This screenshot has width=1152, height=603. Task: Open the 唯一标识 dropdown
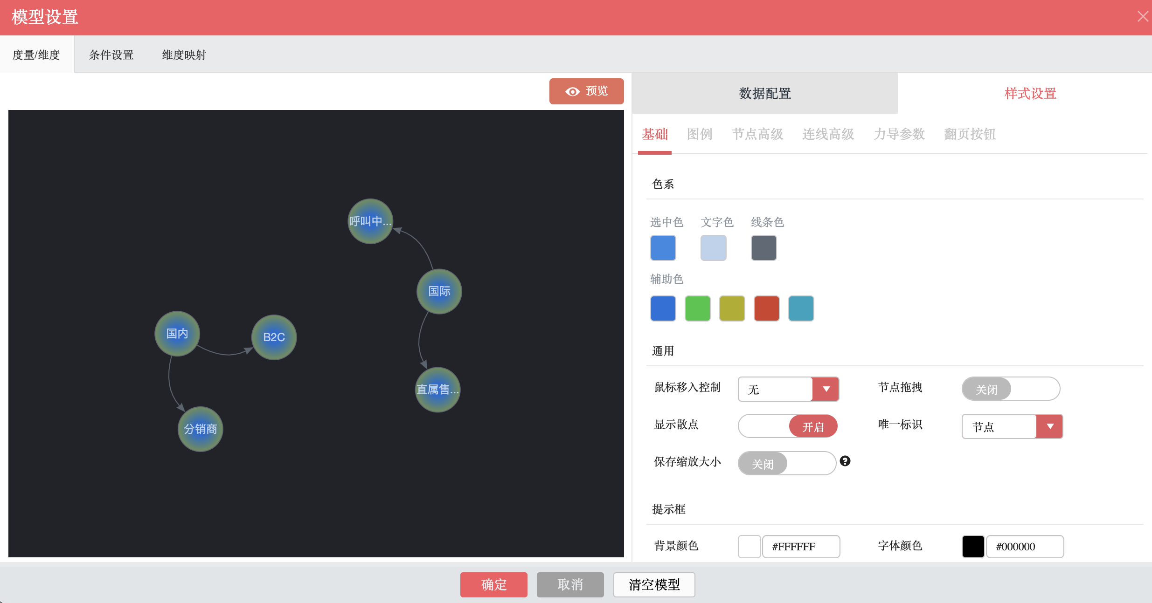point(1012,426)
